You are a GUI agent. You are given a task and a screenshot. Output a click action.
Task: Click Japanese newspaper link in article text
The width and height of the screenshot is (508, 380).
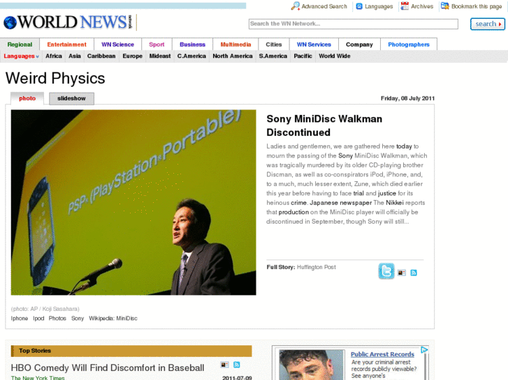[340, 203]
